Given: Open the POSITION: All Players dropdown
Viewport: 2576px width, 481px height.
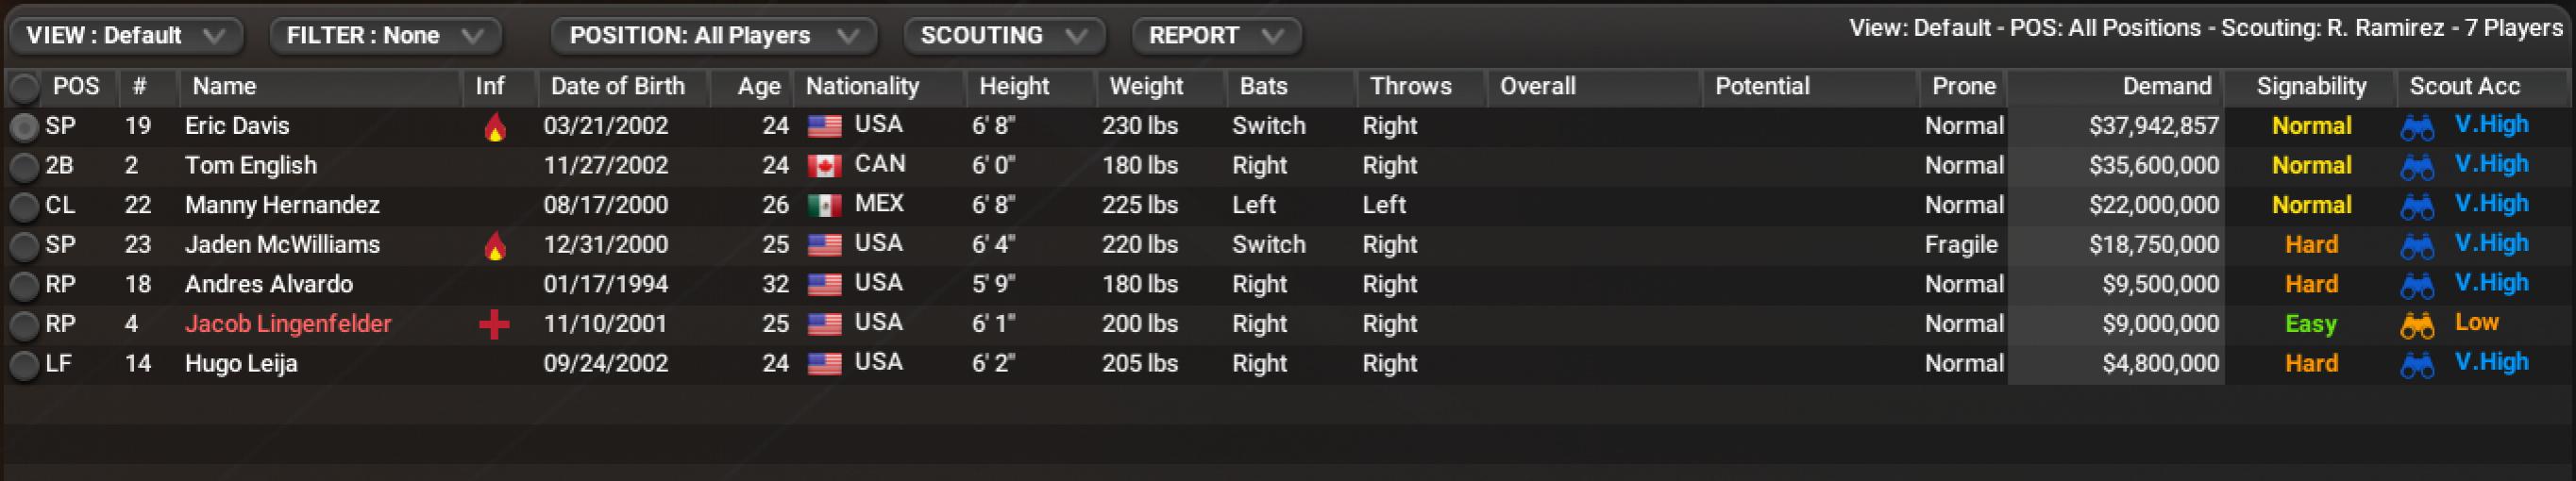Looking at the screenshot, I should point(713,36).
